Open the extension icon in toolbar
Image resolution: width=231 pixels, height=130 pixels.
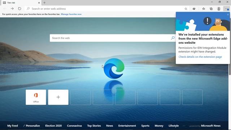(x=194, y=9)
